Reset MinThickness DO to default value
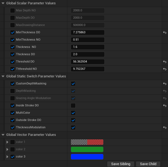The height and width of the screenshot is (167, 168). [164, 32]
